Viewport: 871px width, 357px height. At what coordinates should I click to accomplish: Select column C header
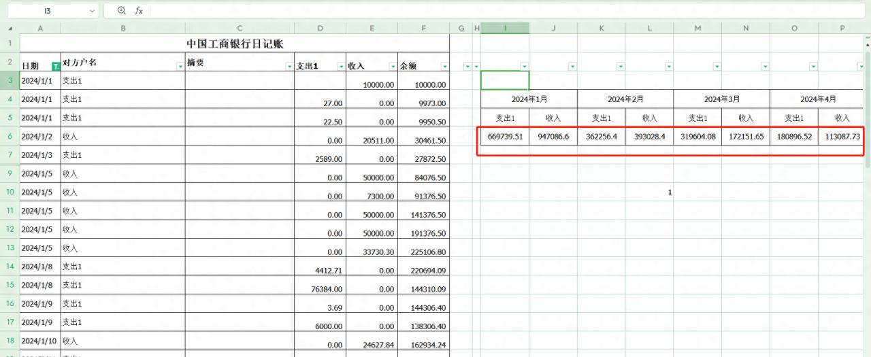coord(240,28)
